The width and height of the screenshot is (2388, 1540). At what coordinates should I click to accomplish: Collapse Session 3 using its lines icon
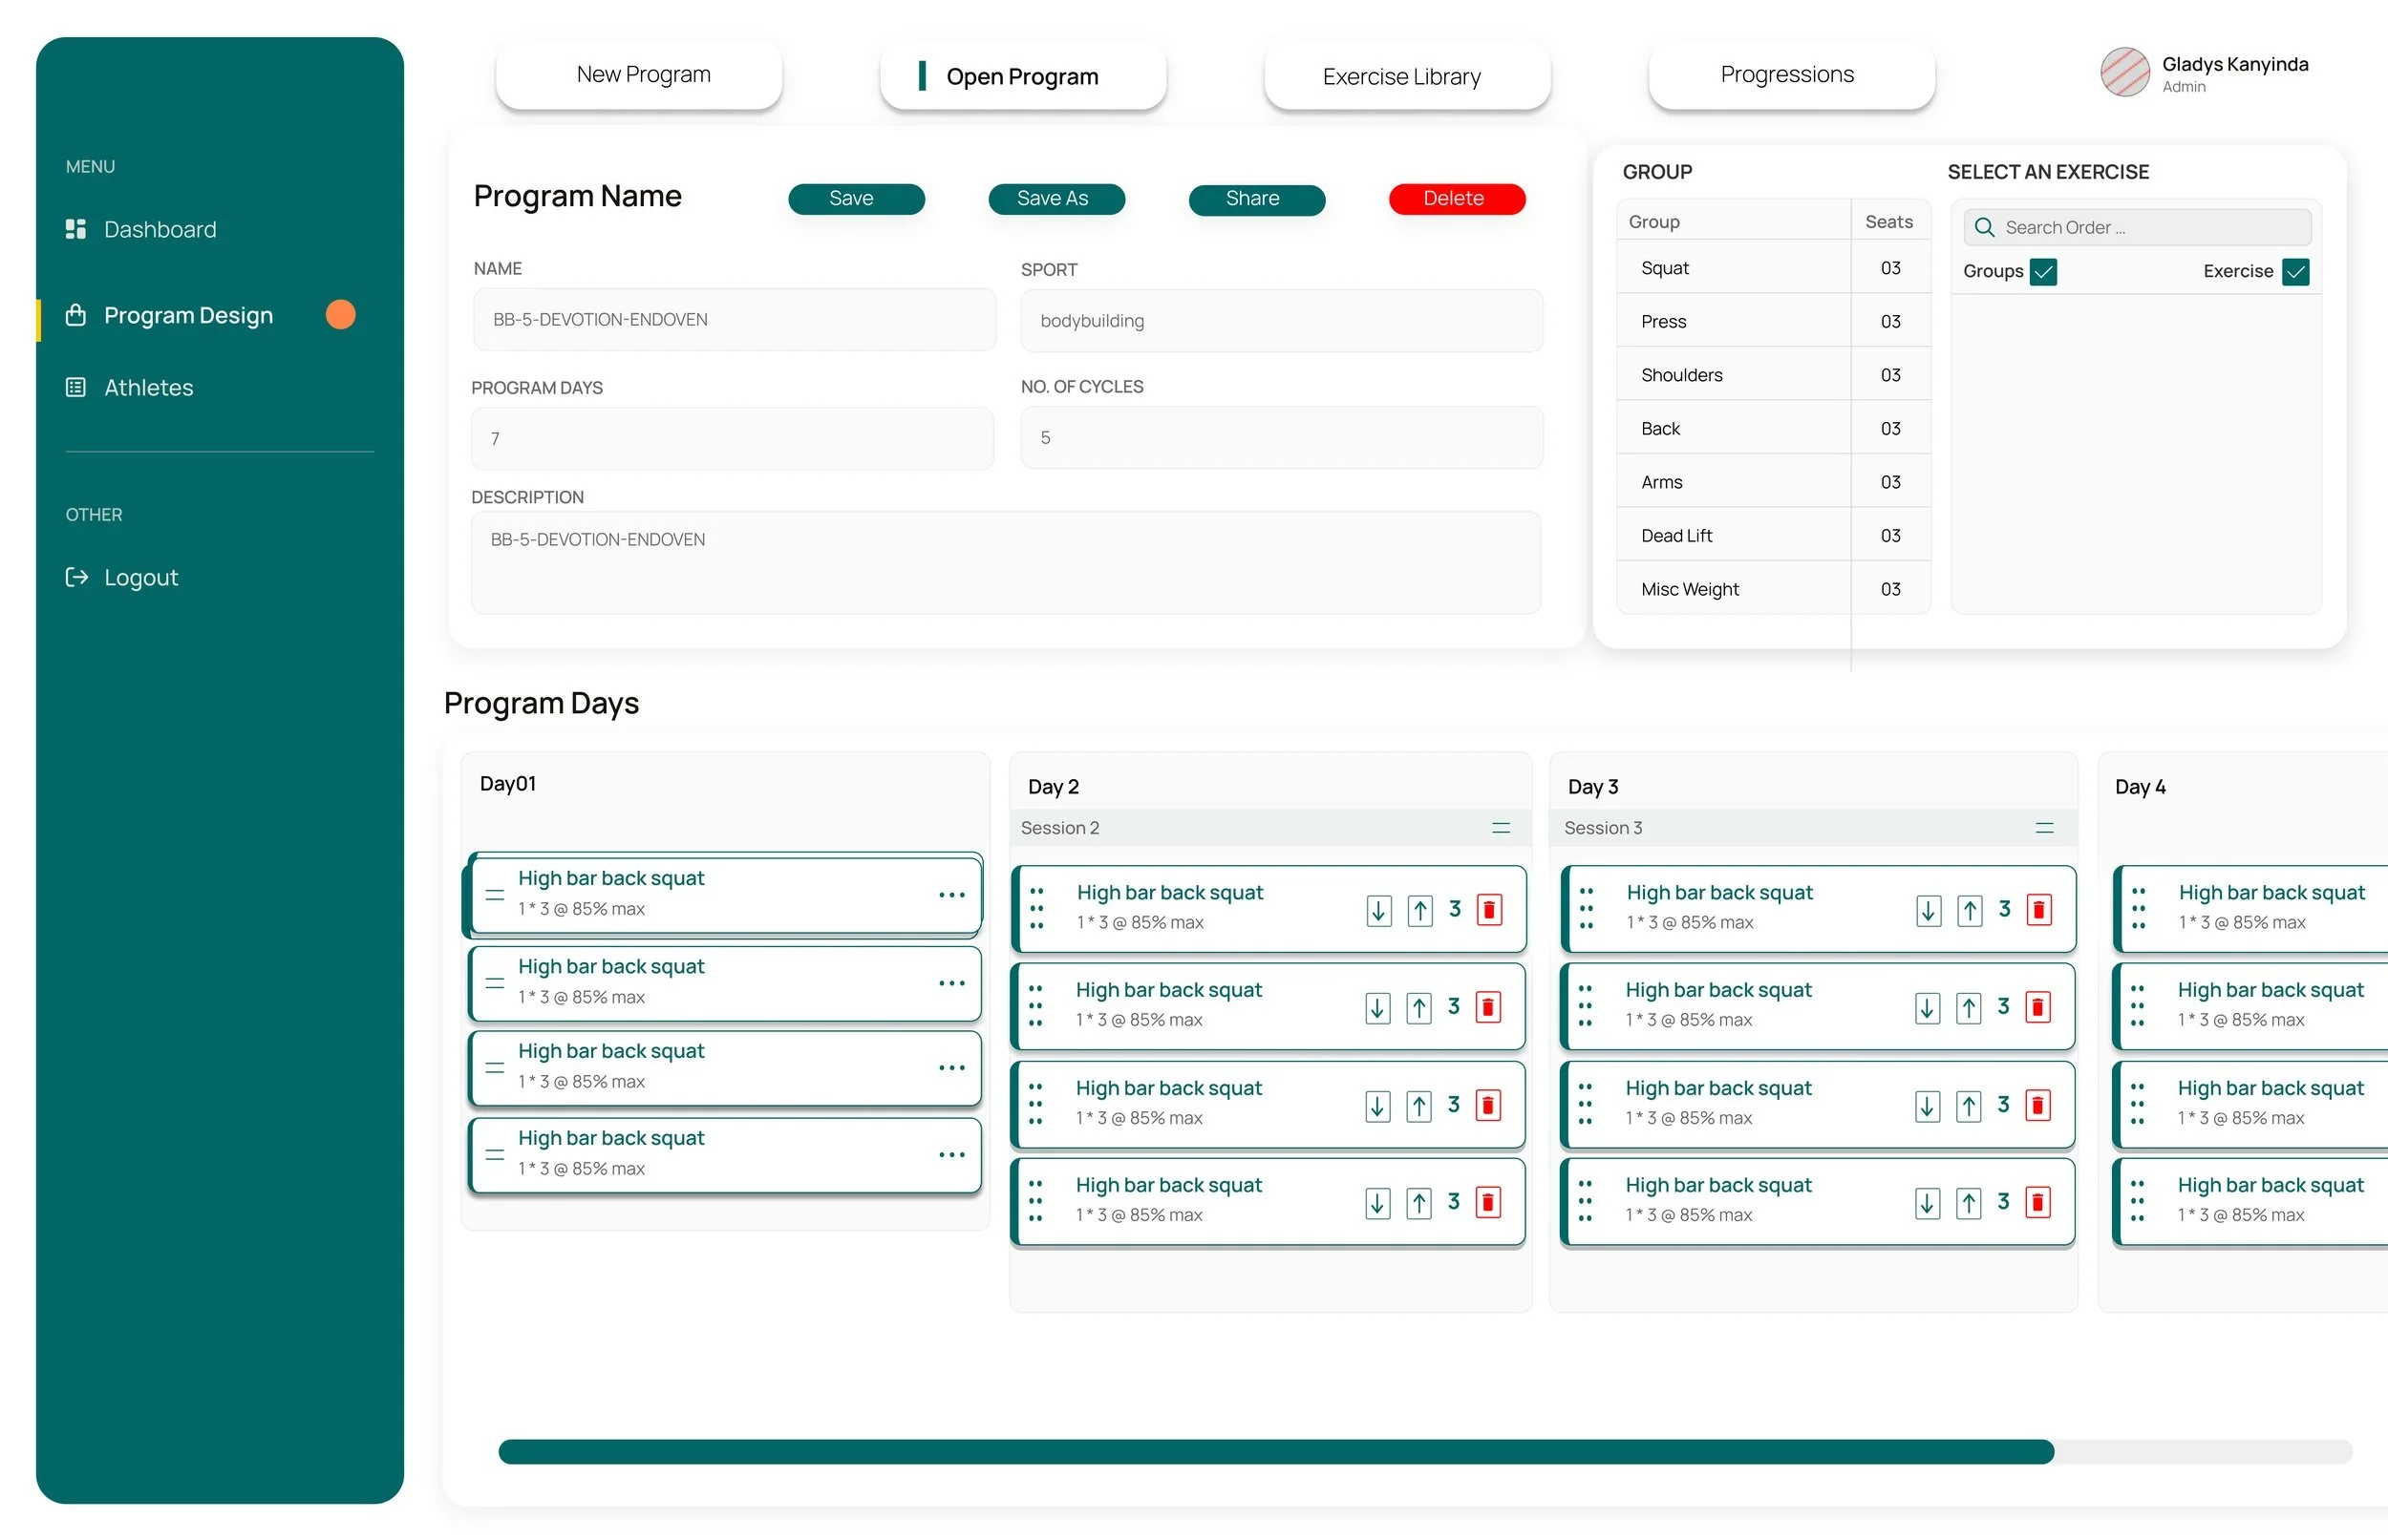[x=2044, y=828]
